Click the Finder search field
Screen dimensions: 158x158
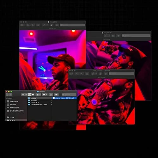tap(69, 94)
